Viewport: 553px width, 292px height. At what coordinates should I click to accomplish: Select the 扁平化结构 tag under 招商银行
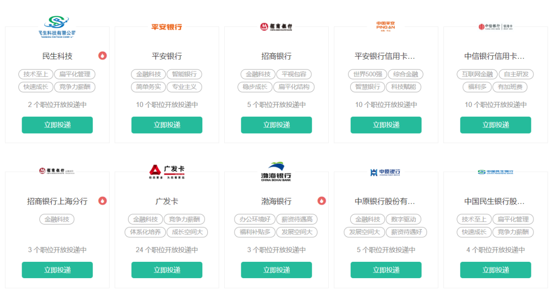coord(294,87)
